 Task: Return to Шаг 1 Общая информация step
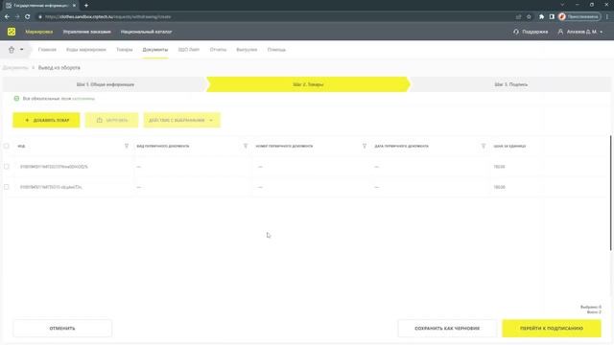click(x=105, y=84)
